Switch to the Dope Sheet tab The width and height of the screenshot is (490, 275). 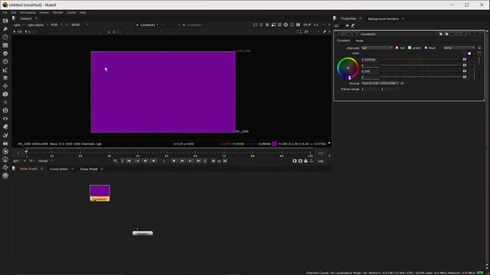pyautogui.click(x=89, y=169)
